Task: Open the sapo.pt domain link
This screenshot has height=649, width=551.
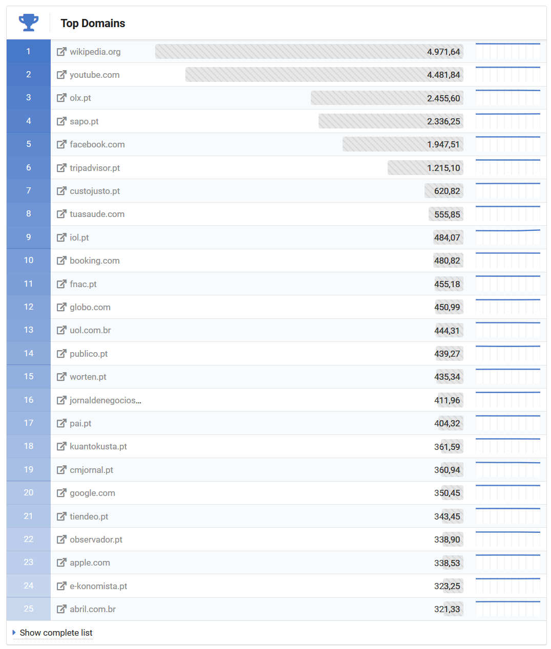Action: pos(84,121)
